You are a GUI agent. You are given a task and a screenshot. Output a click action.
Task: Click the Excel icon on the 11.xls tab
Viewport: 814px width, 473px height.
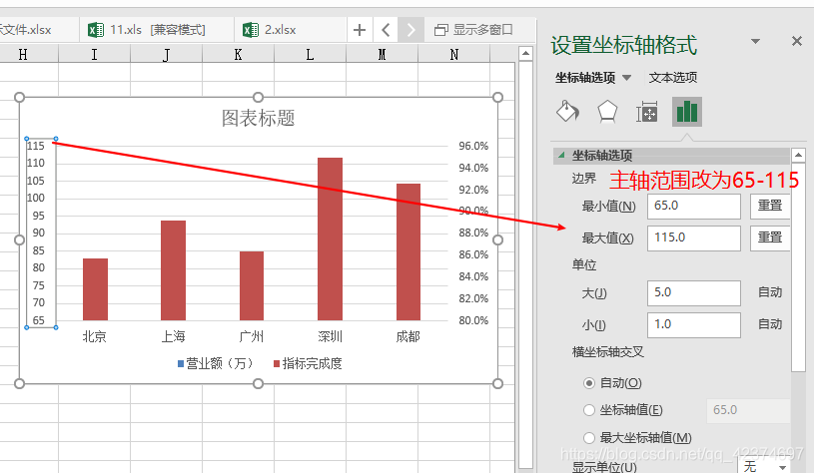pos(96,30)
